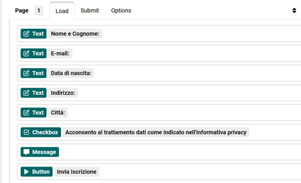Screen dimensions: 301x183
Task: Click the checkmark icon on Checkbox element
Action: 26,132
